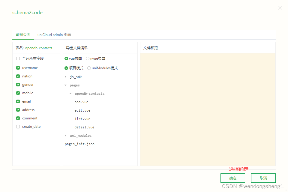Uncheck the email field checkbox

(18, 101)
